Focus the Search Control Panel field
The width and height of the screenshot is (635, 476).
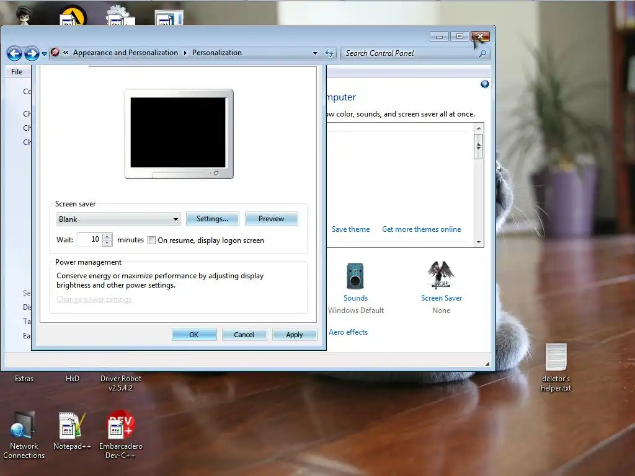[x=411, y=53]
